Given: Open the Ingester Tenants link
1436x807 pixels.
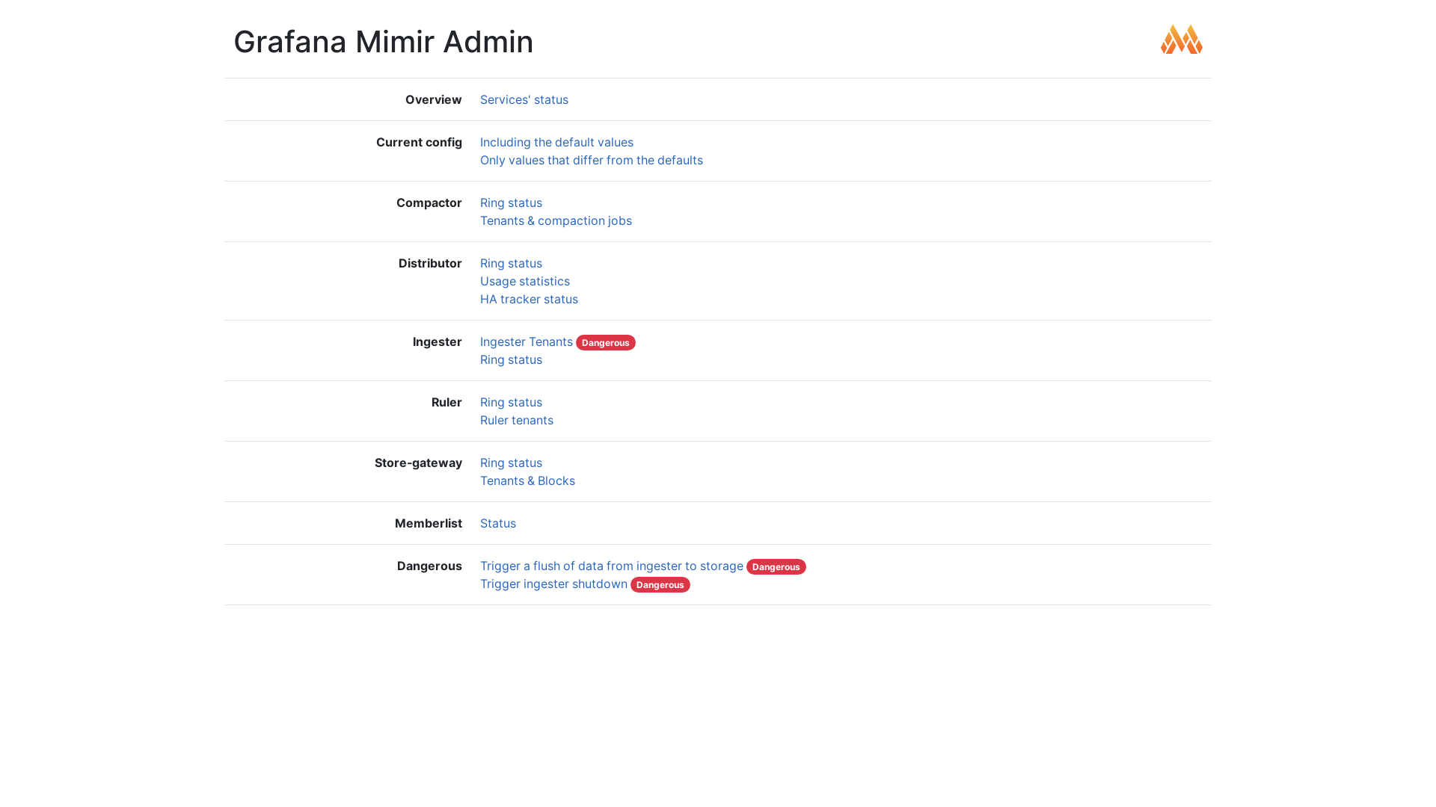Looking at the screenshot, I should (x=527, y=341).
